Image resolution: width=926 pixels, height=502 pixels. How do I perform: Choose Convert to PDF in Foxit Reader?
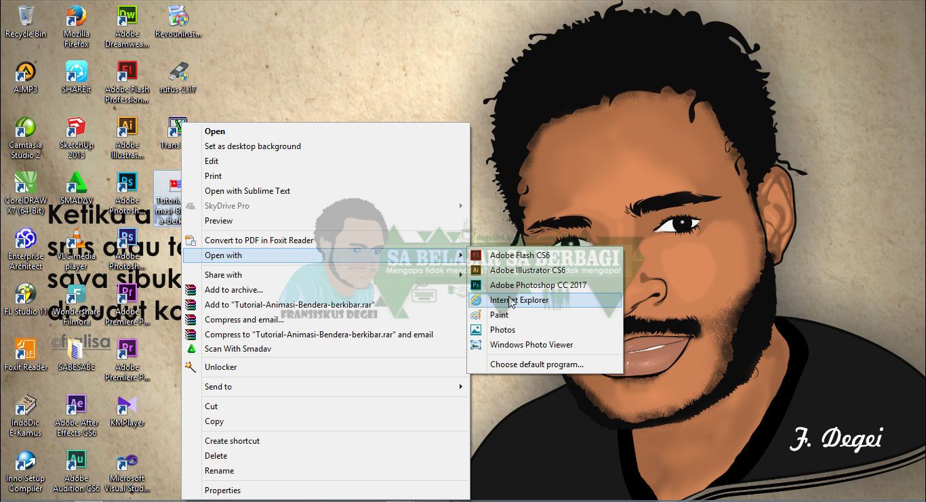coord(325,240)
